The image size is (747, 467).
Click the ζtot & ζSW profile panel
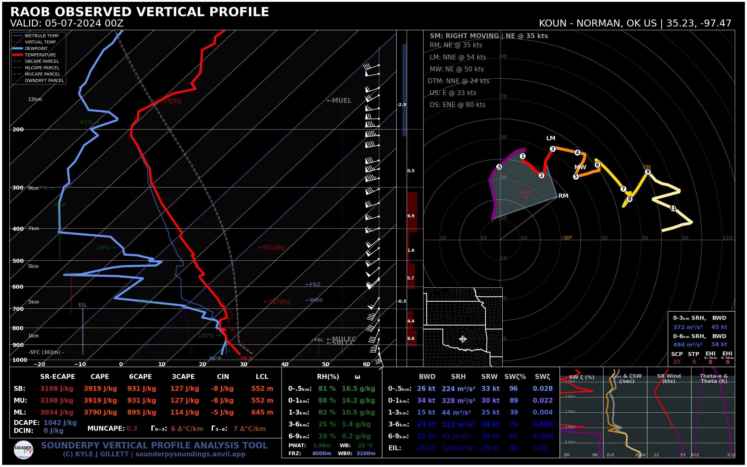coord(625,413)
